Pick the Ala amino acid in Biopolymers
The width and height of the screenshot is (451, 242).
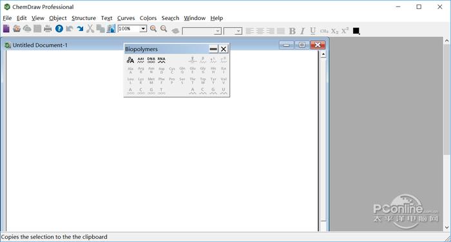pyautogui.click(x=130, y=70)
